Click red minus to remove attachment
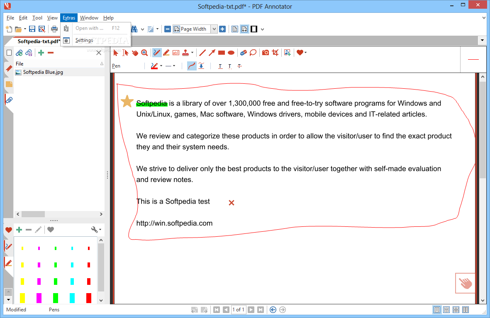The height and width of the screenshot is (318, 490). [x=51, y=53]
